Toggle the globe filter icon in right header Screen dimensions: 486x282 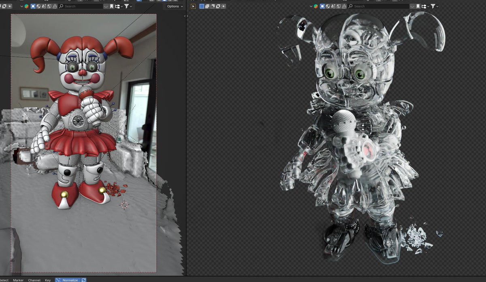click(339, 6)
